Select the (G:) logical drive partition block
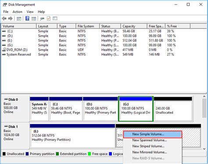 pyautogui.click(x=136, y=109)
